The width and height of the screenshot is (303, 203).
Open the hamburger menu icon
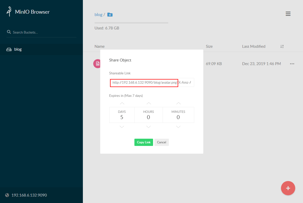point(288,14)
